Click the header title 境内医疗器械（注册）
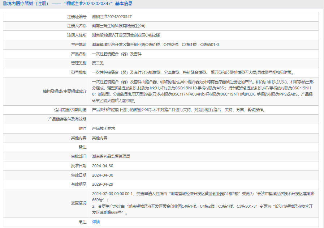 pyautogui.click(x=28, y=4)
